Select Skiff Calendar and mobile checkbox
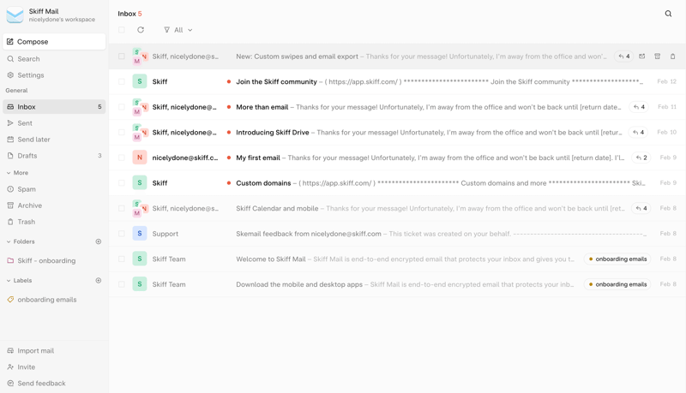 point(122,208)
